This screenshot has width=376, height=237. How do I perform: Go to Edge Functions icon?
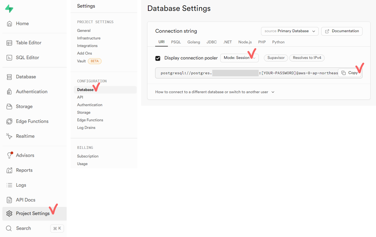(9, 121)
